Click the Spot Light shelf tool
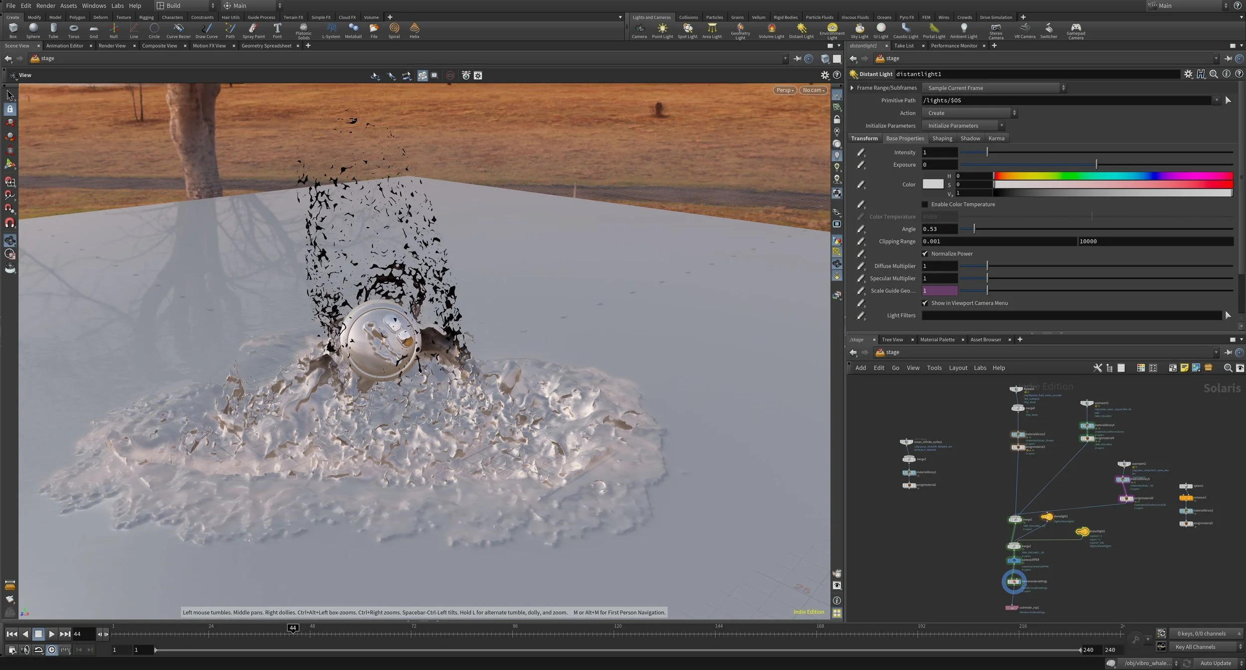The width and height of the screenshot is (1246, 670). click(x=687, y=30)
